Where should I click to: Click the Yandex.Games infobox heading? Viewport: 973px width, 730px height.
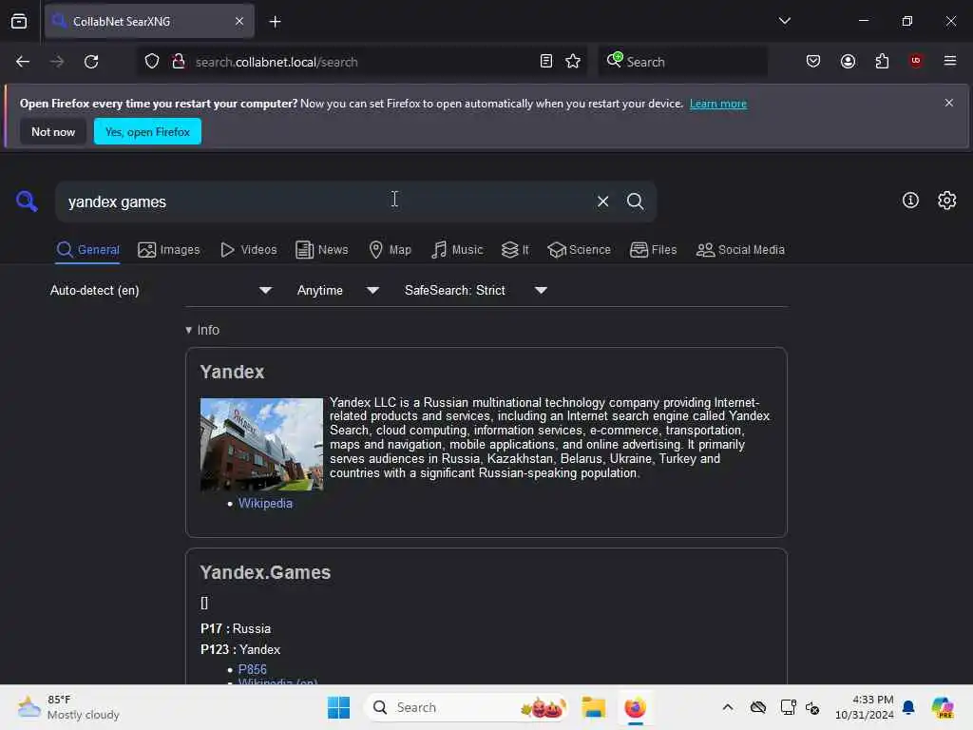tap(265, 572)
